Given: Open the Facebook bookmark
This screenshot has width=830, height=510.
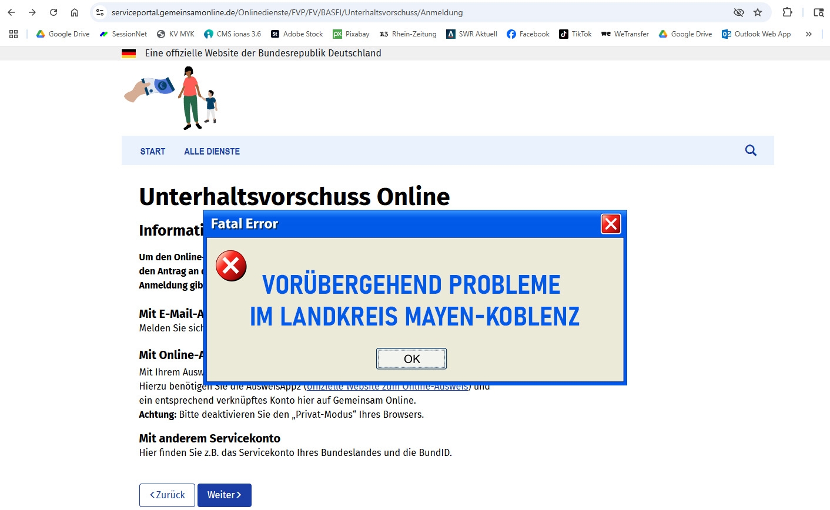Looking at the screenshot, I should 528,34.
